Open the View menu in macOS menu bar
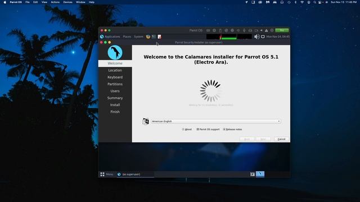 [x=44, y=2]
